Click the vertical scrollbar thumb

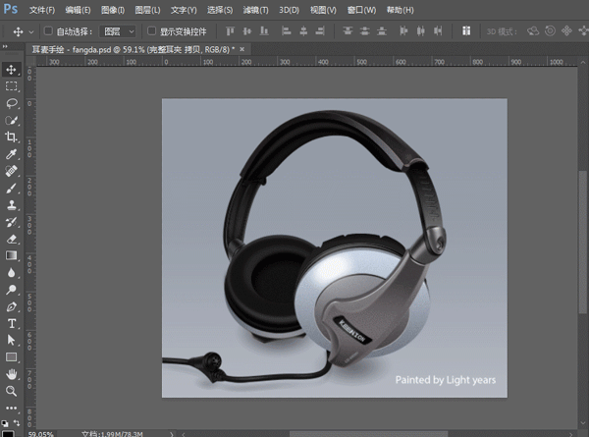(x=583, y=242)
